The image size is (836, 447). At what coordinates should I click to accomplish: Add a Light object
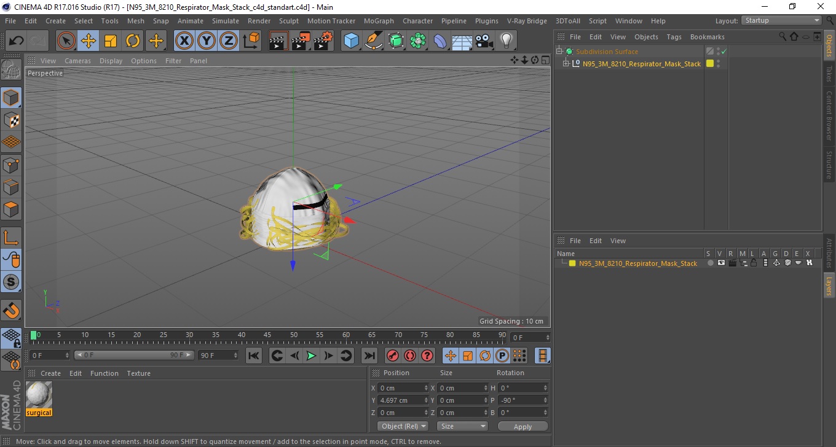pos(506,41)
